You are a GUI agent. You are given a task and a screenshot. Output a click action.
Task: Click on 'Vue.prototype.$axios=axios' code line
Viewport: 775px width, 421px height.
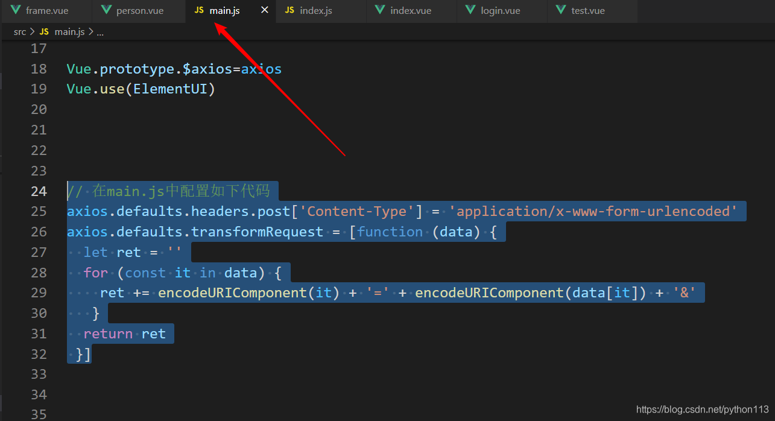click(x=174, y=69)
